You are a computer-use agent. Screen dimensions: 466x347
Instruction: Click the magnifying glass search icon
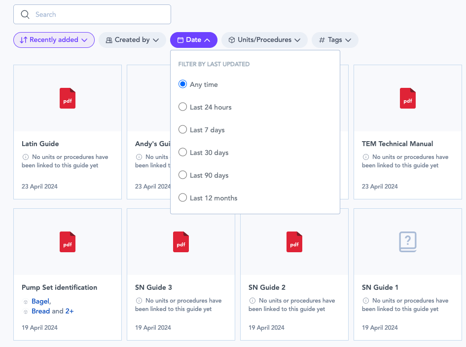(25, 15)
